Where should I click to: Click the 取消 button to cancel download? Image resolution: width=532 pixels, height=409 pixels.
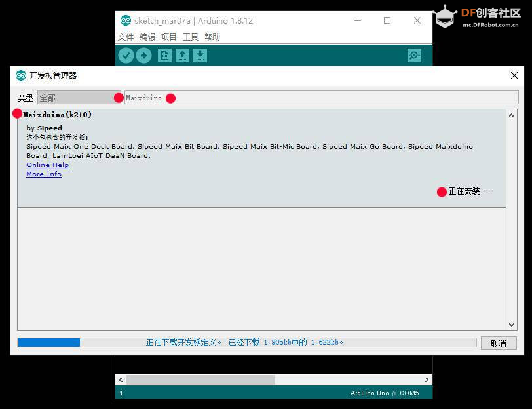[x=499, y=343]
